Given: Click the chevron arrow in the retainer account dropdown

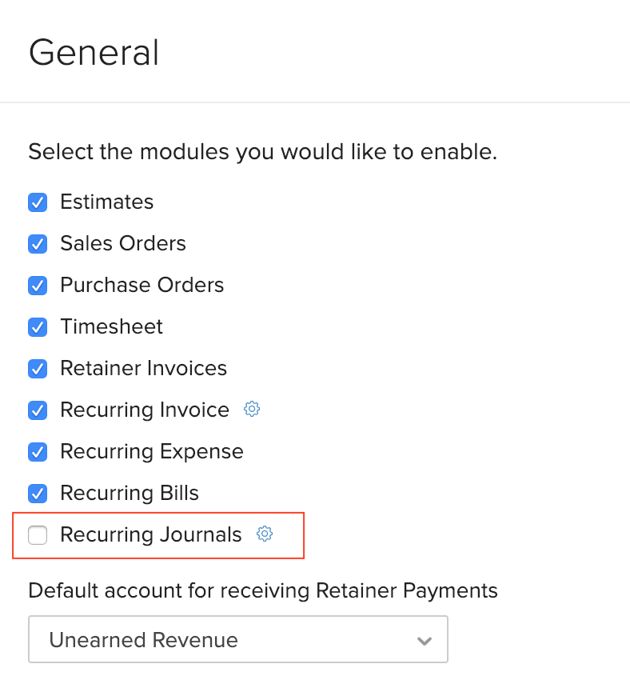Looking at the screenshot, I should tap(425, 641).
